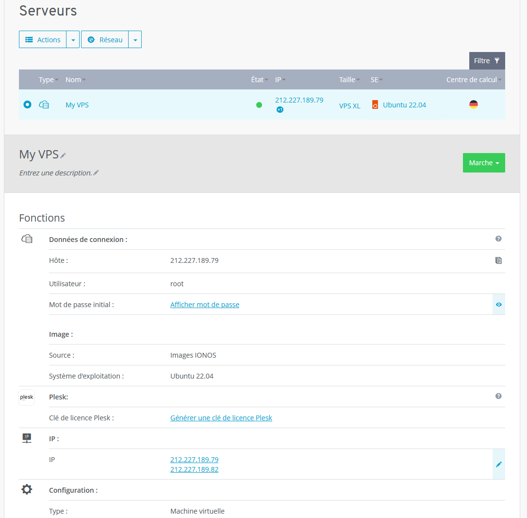Sort by the SE column header
The width and height of the screenshot is (527, 518).
pos(377,79)
